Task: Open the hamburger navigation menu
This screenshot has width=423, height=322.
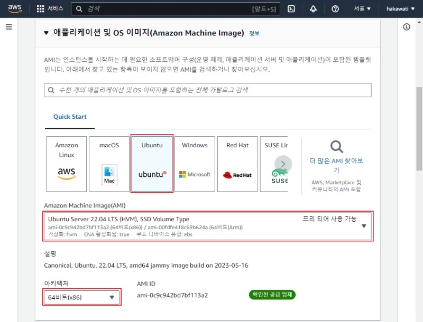Action: click(9, 27)
